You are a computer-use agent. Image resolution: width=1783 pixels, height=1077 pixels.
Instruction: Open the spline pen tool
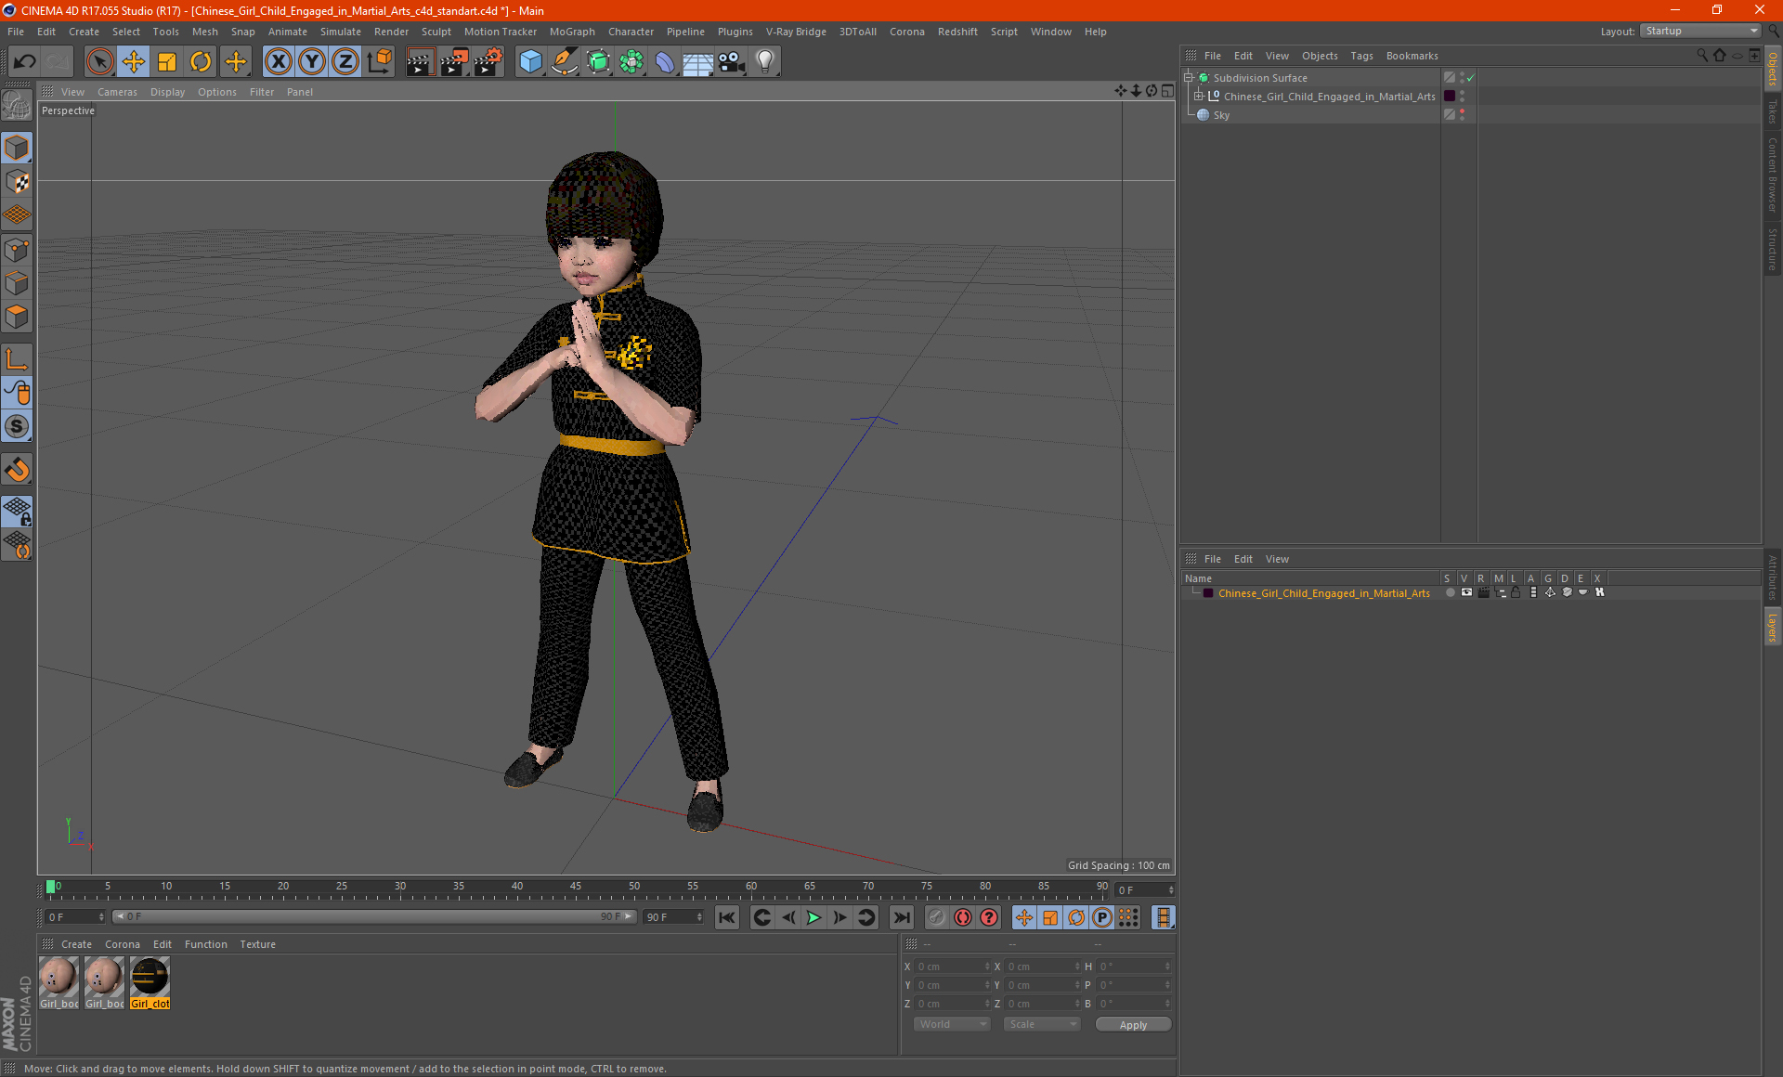pyautogui.click(x=564, y=62)
